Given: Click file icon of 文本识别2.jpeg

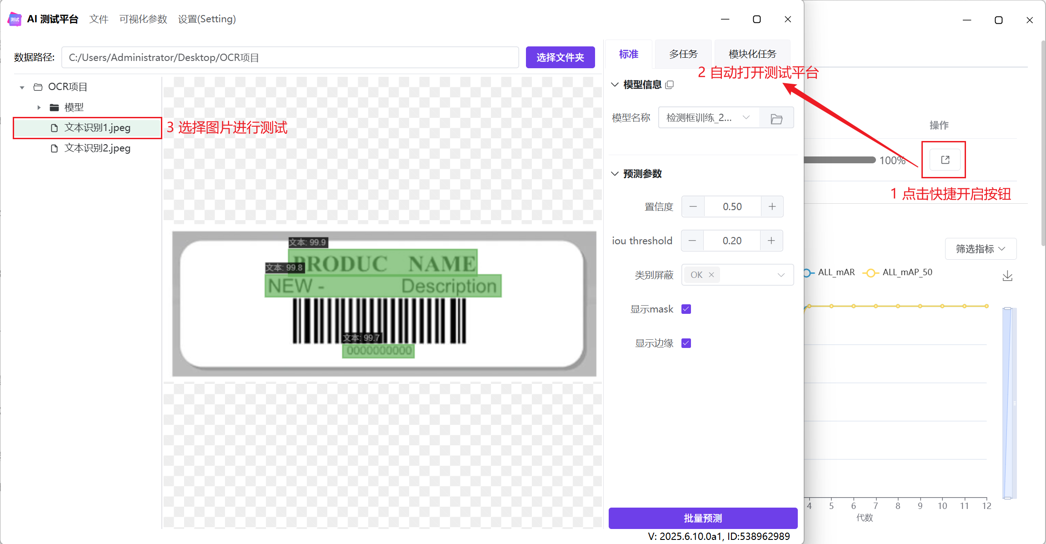Looking at the screenshot, I should click(55, 148).
